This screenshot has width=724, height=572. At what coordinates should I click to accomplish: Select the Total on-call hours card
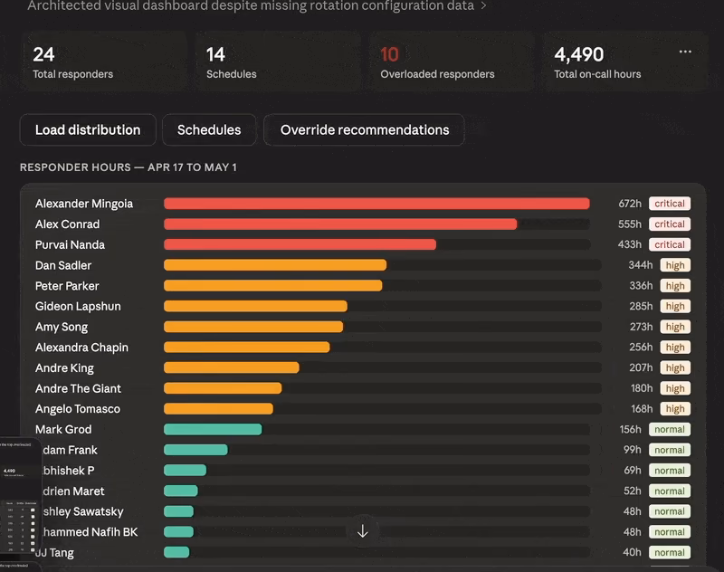pos(625,62)
